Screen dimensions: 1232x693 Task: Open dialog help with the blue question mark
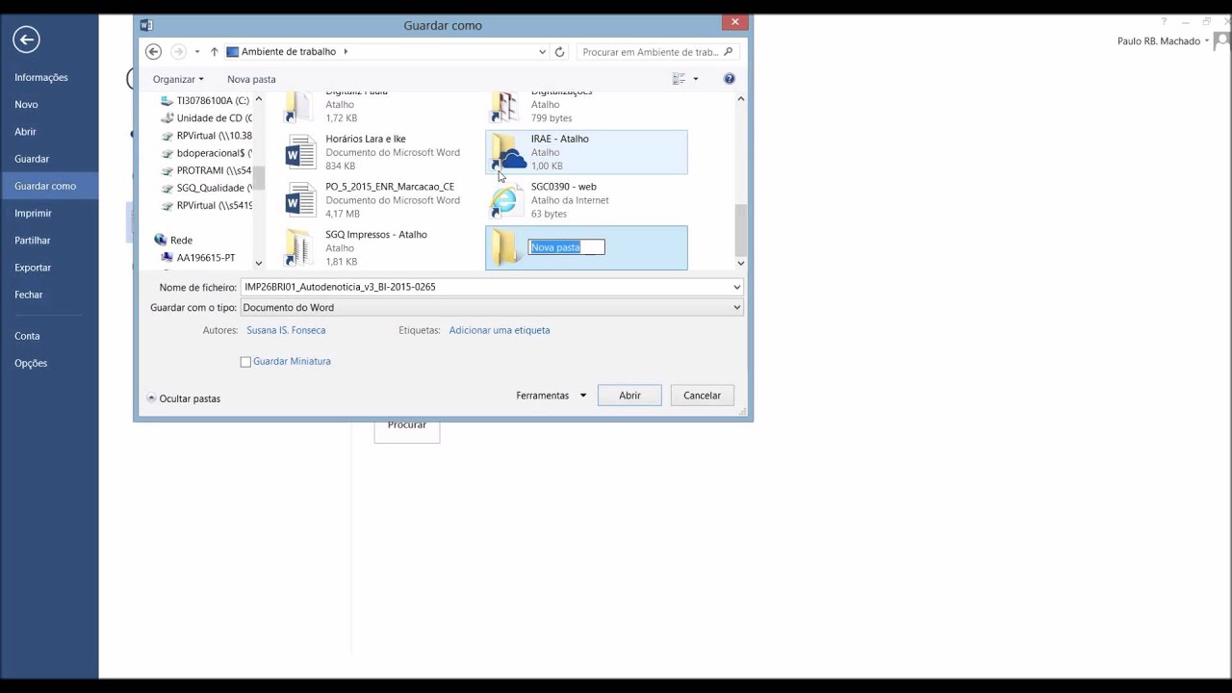[x=729, y=79]
